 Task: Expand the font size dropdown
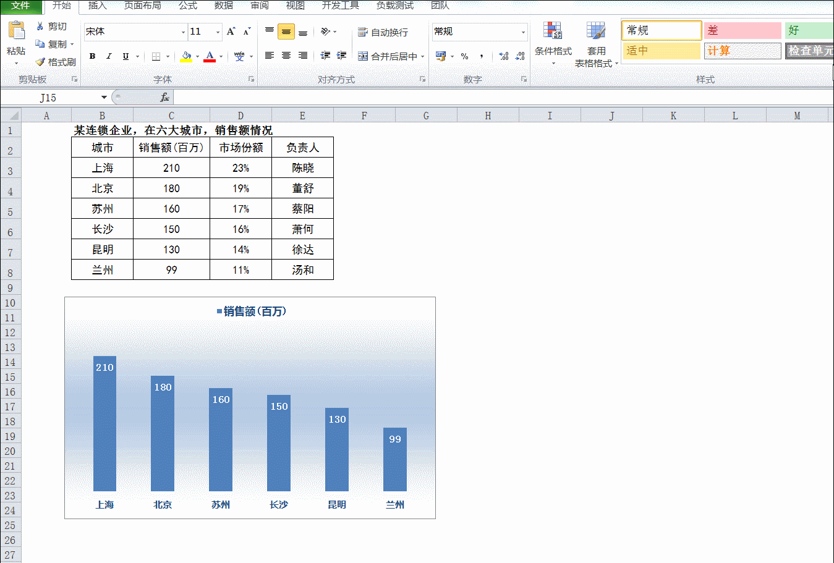coord(218,32)
